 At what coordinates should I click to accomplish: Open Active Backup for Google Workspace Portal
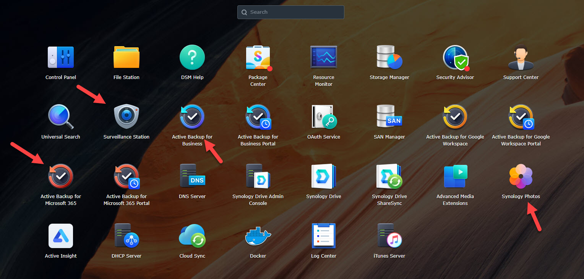point(521,117)
